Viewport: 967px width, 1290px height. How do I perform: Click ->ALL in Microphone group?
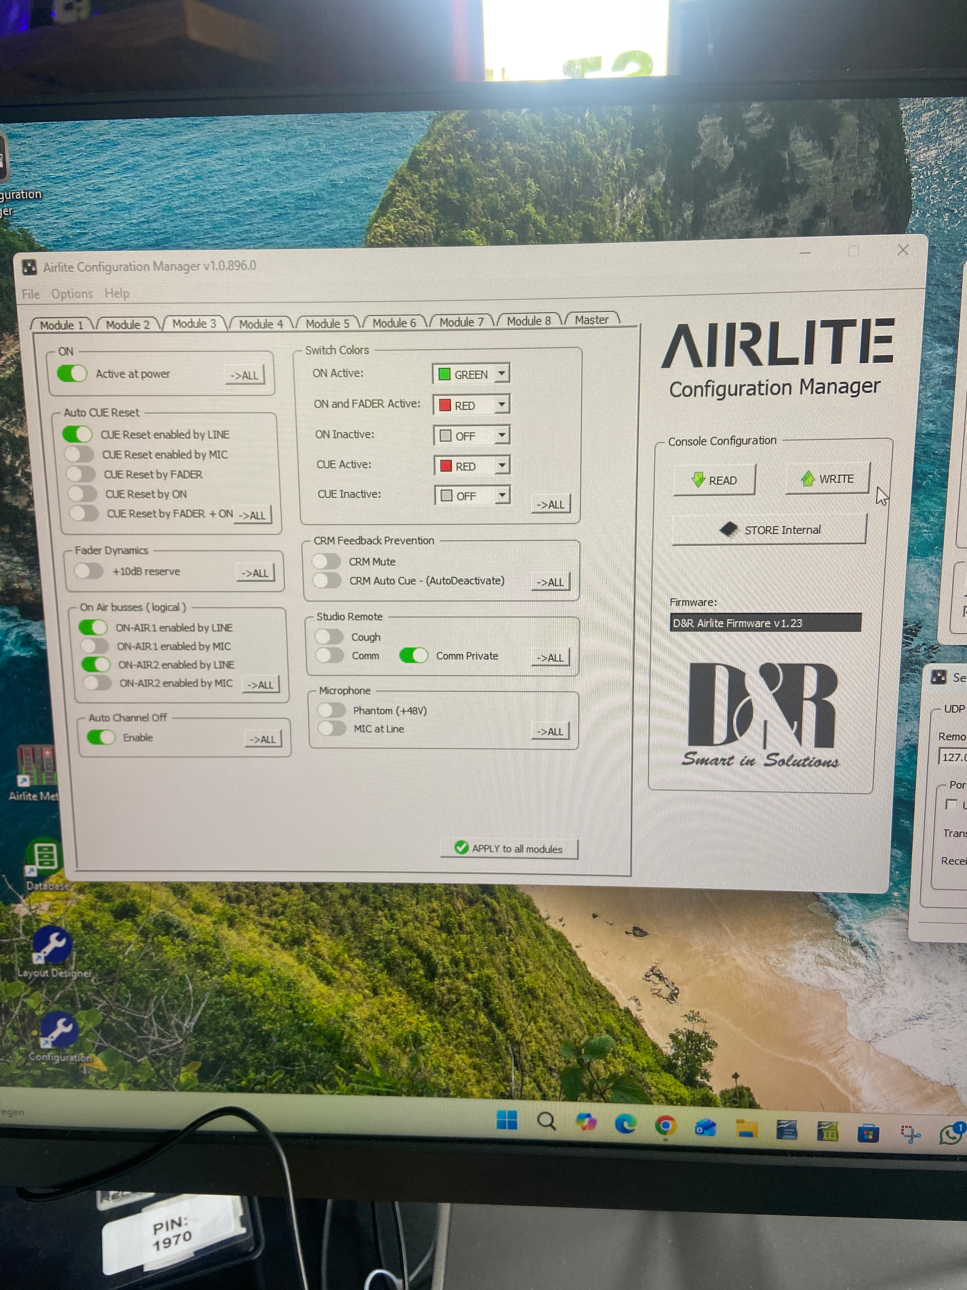pyautogui.click(x=549, y=731)
